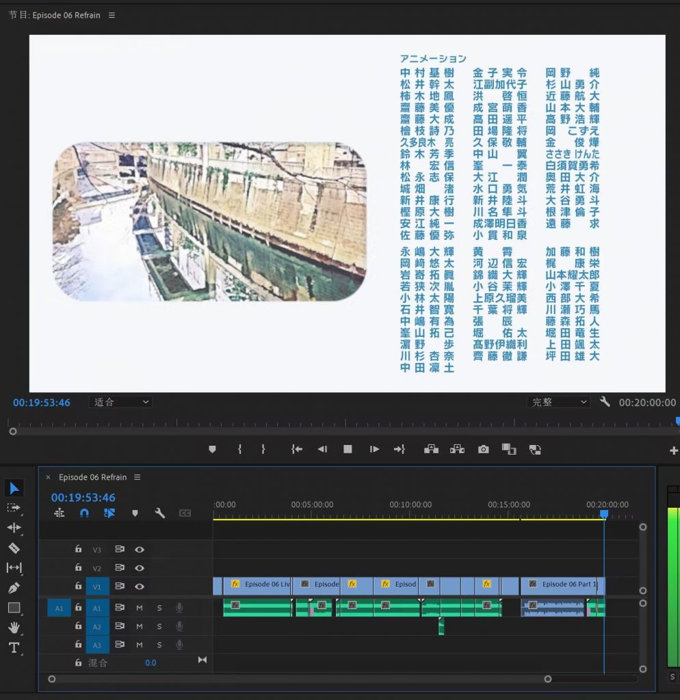Mute audio track A1
The image size is (680, 700).
pyautogui.click(x=140, y=608)
